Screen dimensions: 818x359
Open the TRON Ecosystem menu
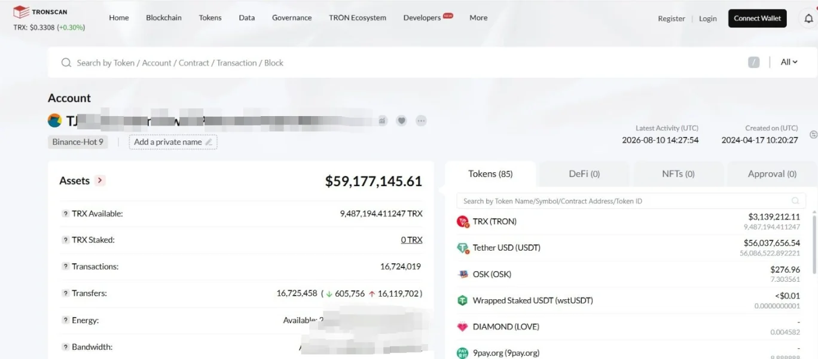point(358,18)
